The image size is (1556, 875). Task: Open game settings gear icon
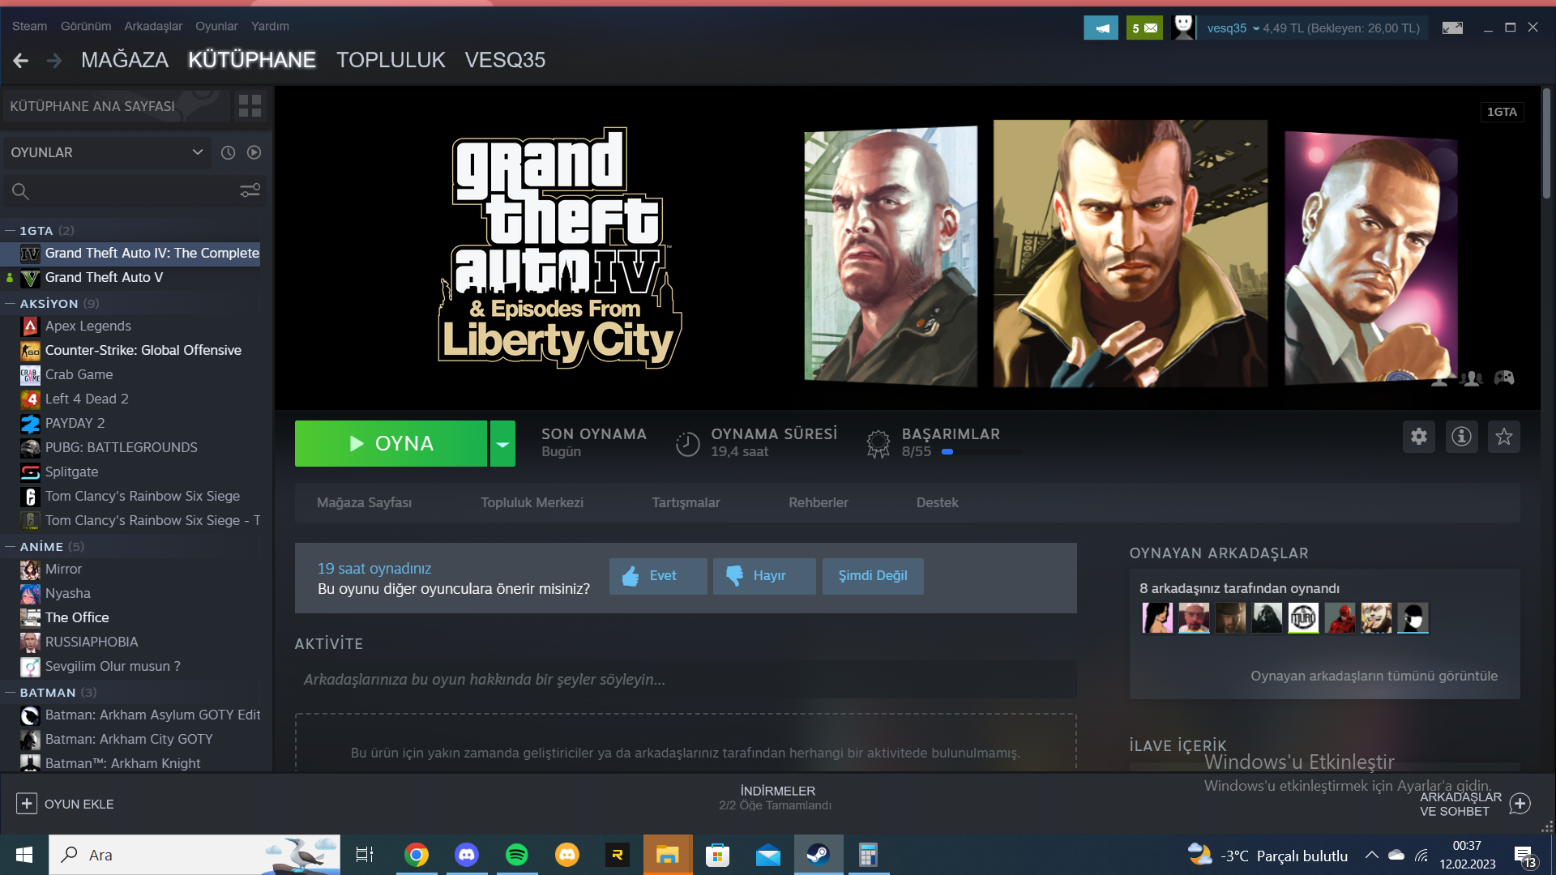(x=1418, y=437)
